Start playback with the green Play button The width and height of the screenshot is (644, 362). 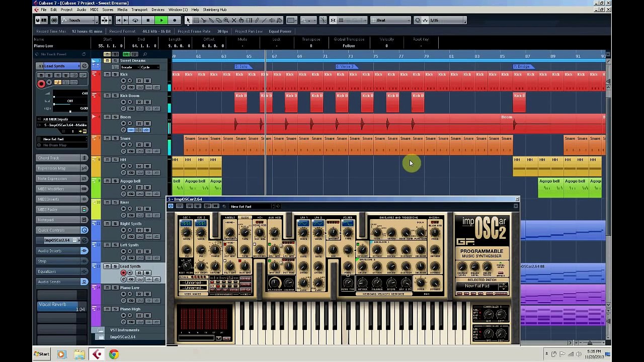pos(161,20)
